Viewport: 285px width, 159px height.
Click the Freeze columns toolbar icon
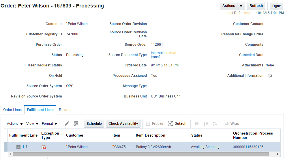coord(155,124)
